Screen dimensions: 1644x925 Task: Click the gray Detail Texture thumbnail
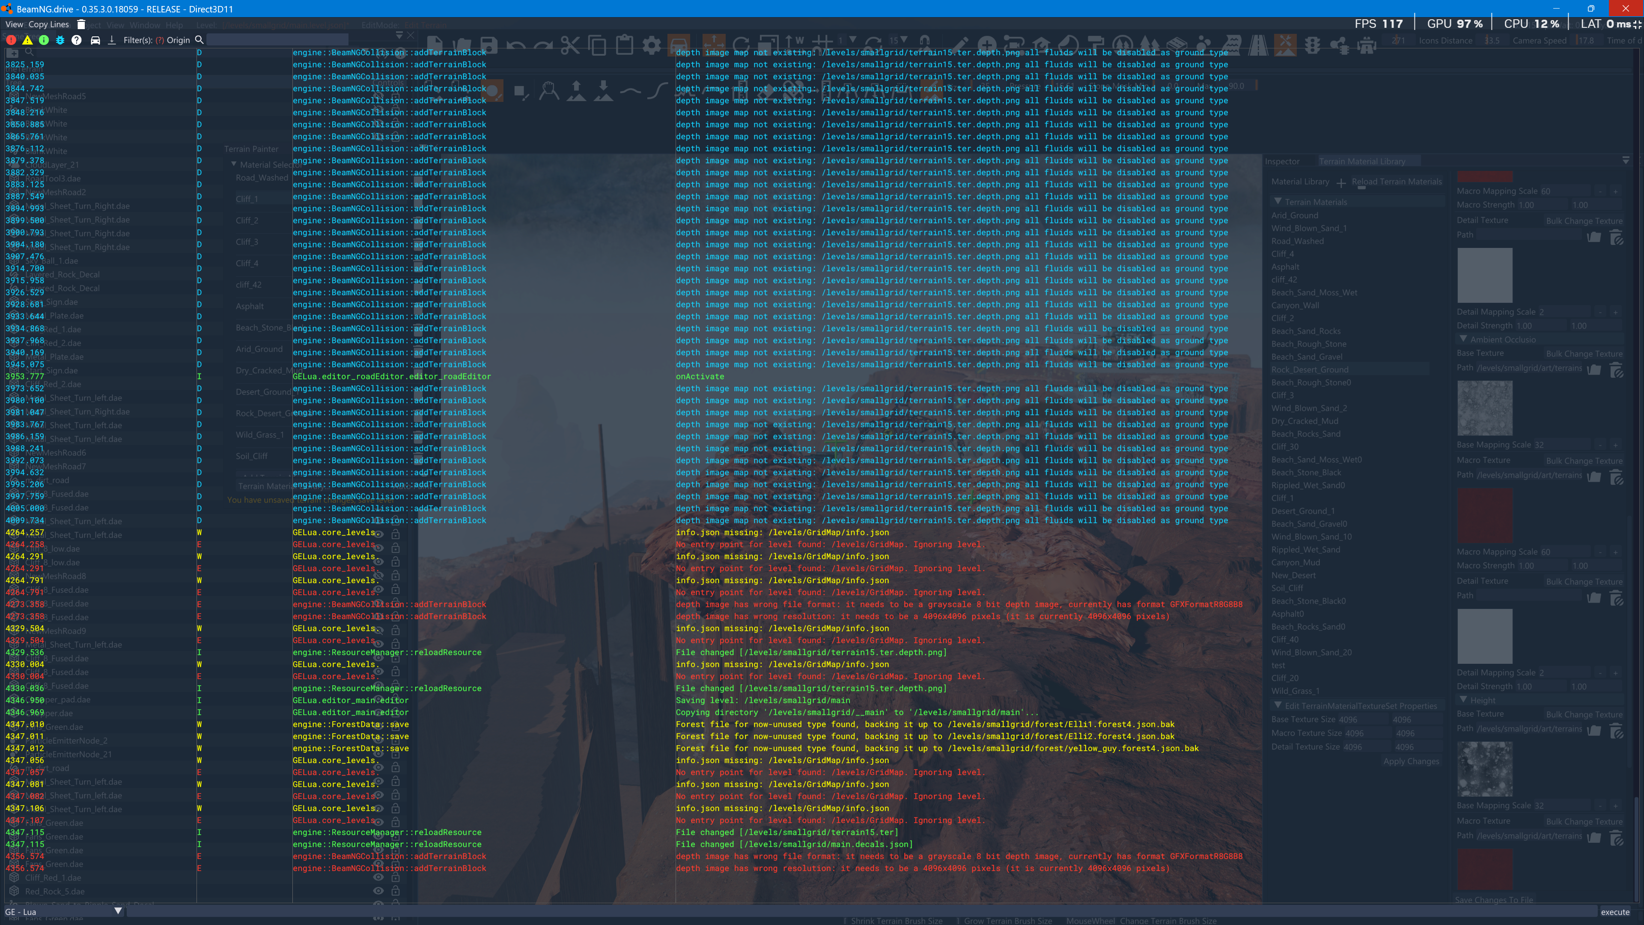(1484, 275)
